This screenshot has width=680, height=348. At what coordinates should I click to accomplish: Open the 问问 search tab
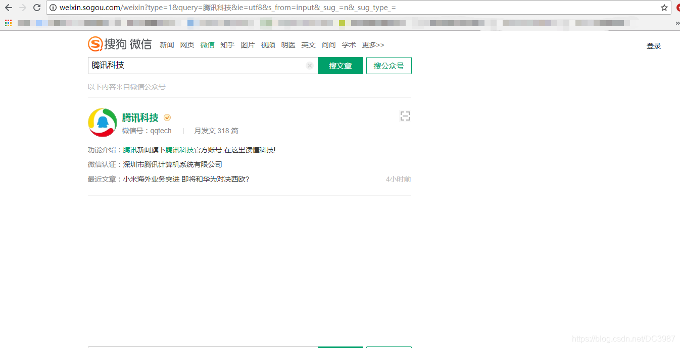tap(328, 45)
